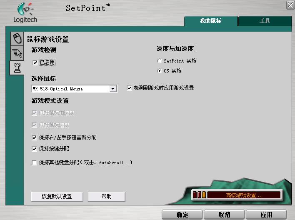Click the 恢复默认设置 button
The width and height of the screenshot is (295, 220).
click(x=57, y=197)
